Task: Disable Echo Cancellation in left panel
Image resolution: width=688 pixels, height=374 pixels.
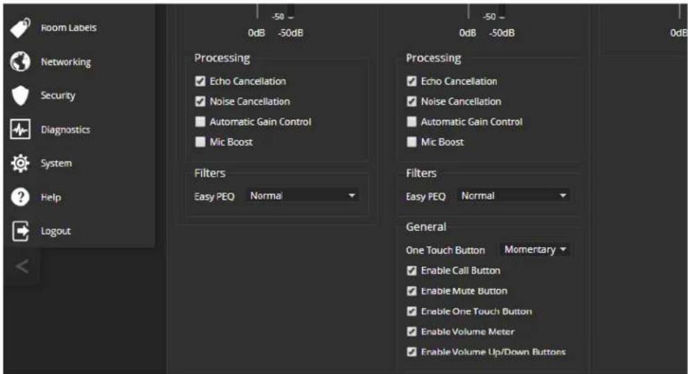Action: (200, 81)
